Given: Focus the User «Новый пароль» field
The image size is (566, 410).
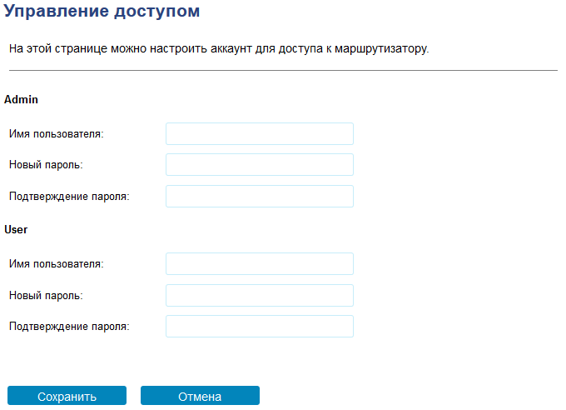Looking at the screenshot, I should (260, 295).
